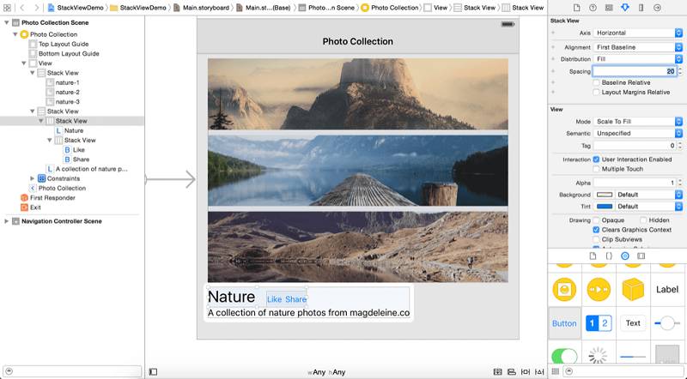Show the Code Snippet library
Viewport: 687px width, 379px height.
(609, 256)
